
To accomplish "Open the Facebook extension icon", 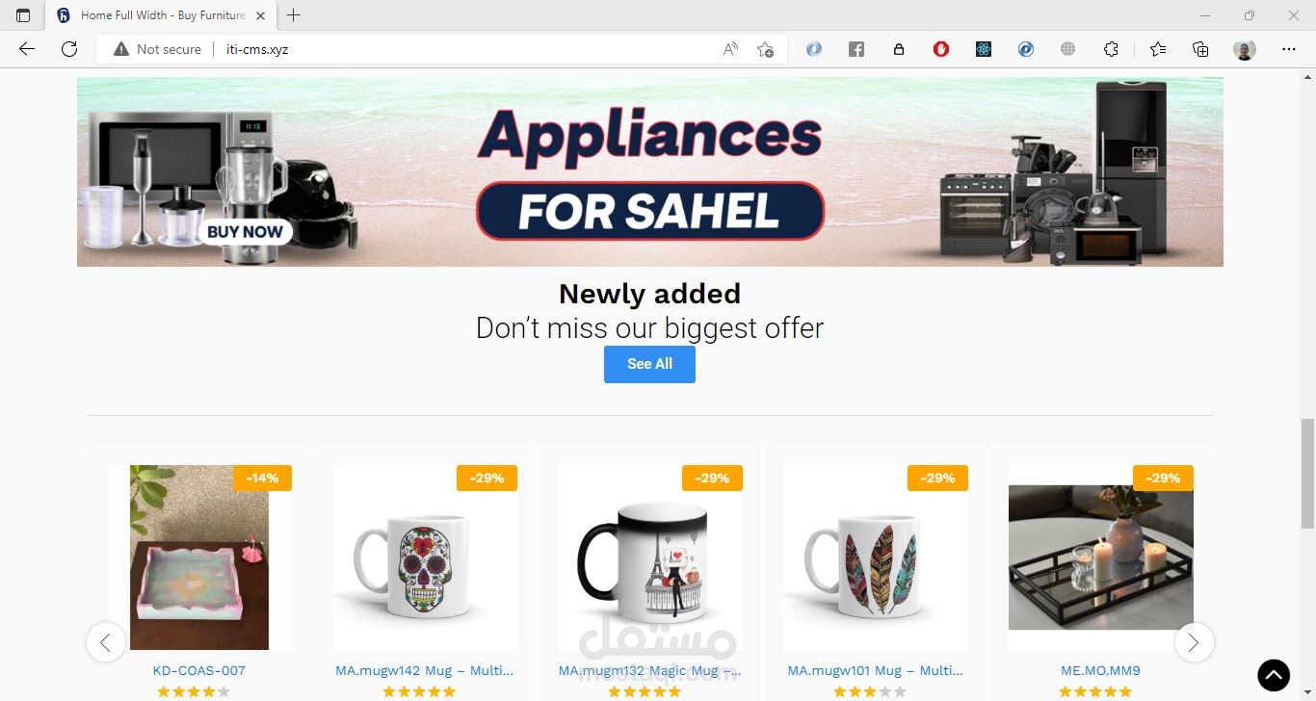I will [856, 49].
